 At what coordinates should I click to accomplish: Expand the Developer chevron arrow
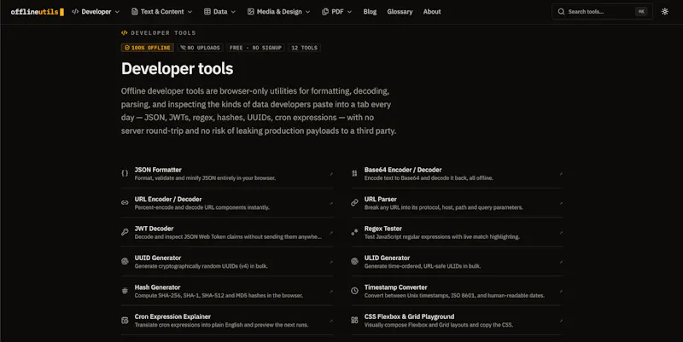pos(117,12)
